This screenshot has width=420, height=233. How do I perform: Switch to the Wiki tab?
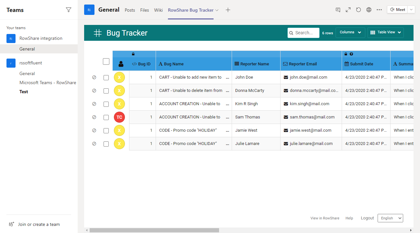(159, 10)
